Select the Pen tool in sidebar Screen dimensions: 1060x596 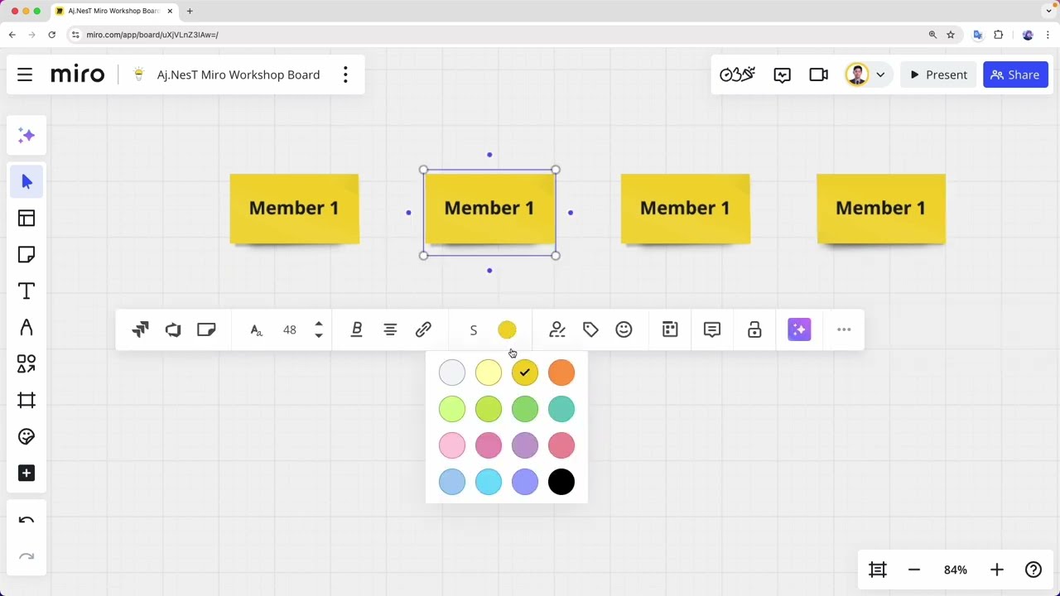tap(26, 327)
